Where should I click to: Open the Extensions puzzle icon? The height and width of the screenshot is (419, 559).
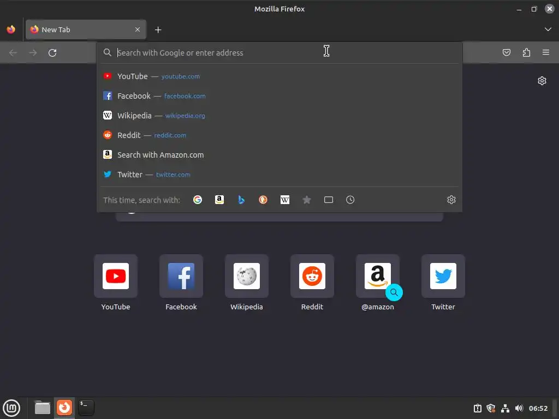pos(526,53)
